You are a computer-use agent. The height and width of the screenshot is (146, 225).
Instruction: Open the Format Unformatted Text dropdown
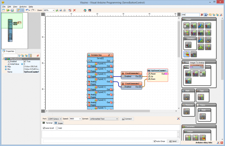tap(117, 119)
